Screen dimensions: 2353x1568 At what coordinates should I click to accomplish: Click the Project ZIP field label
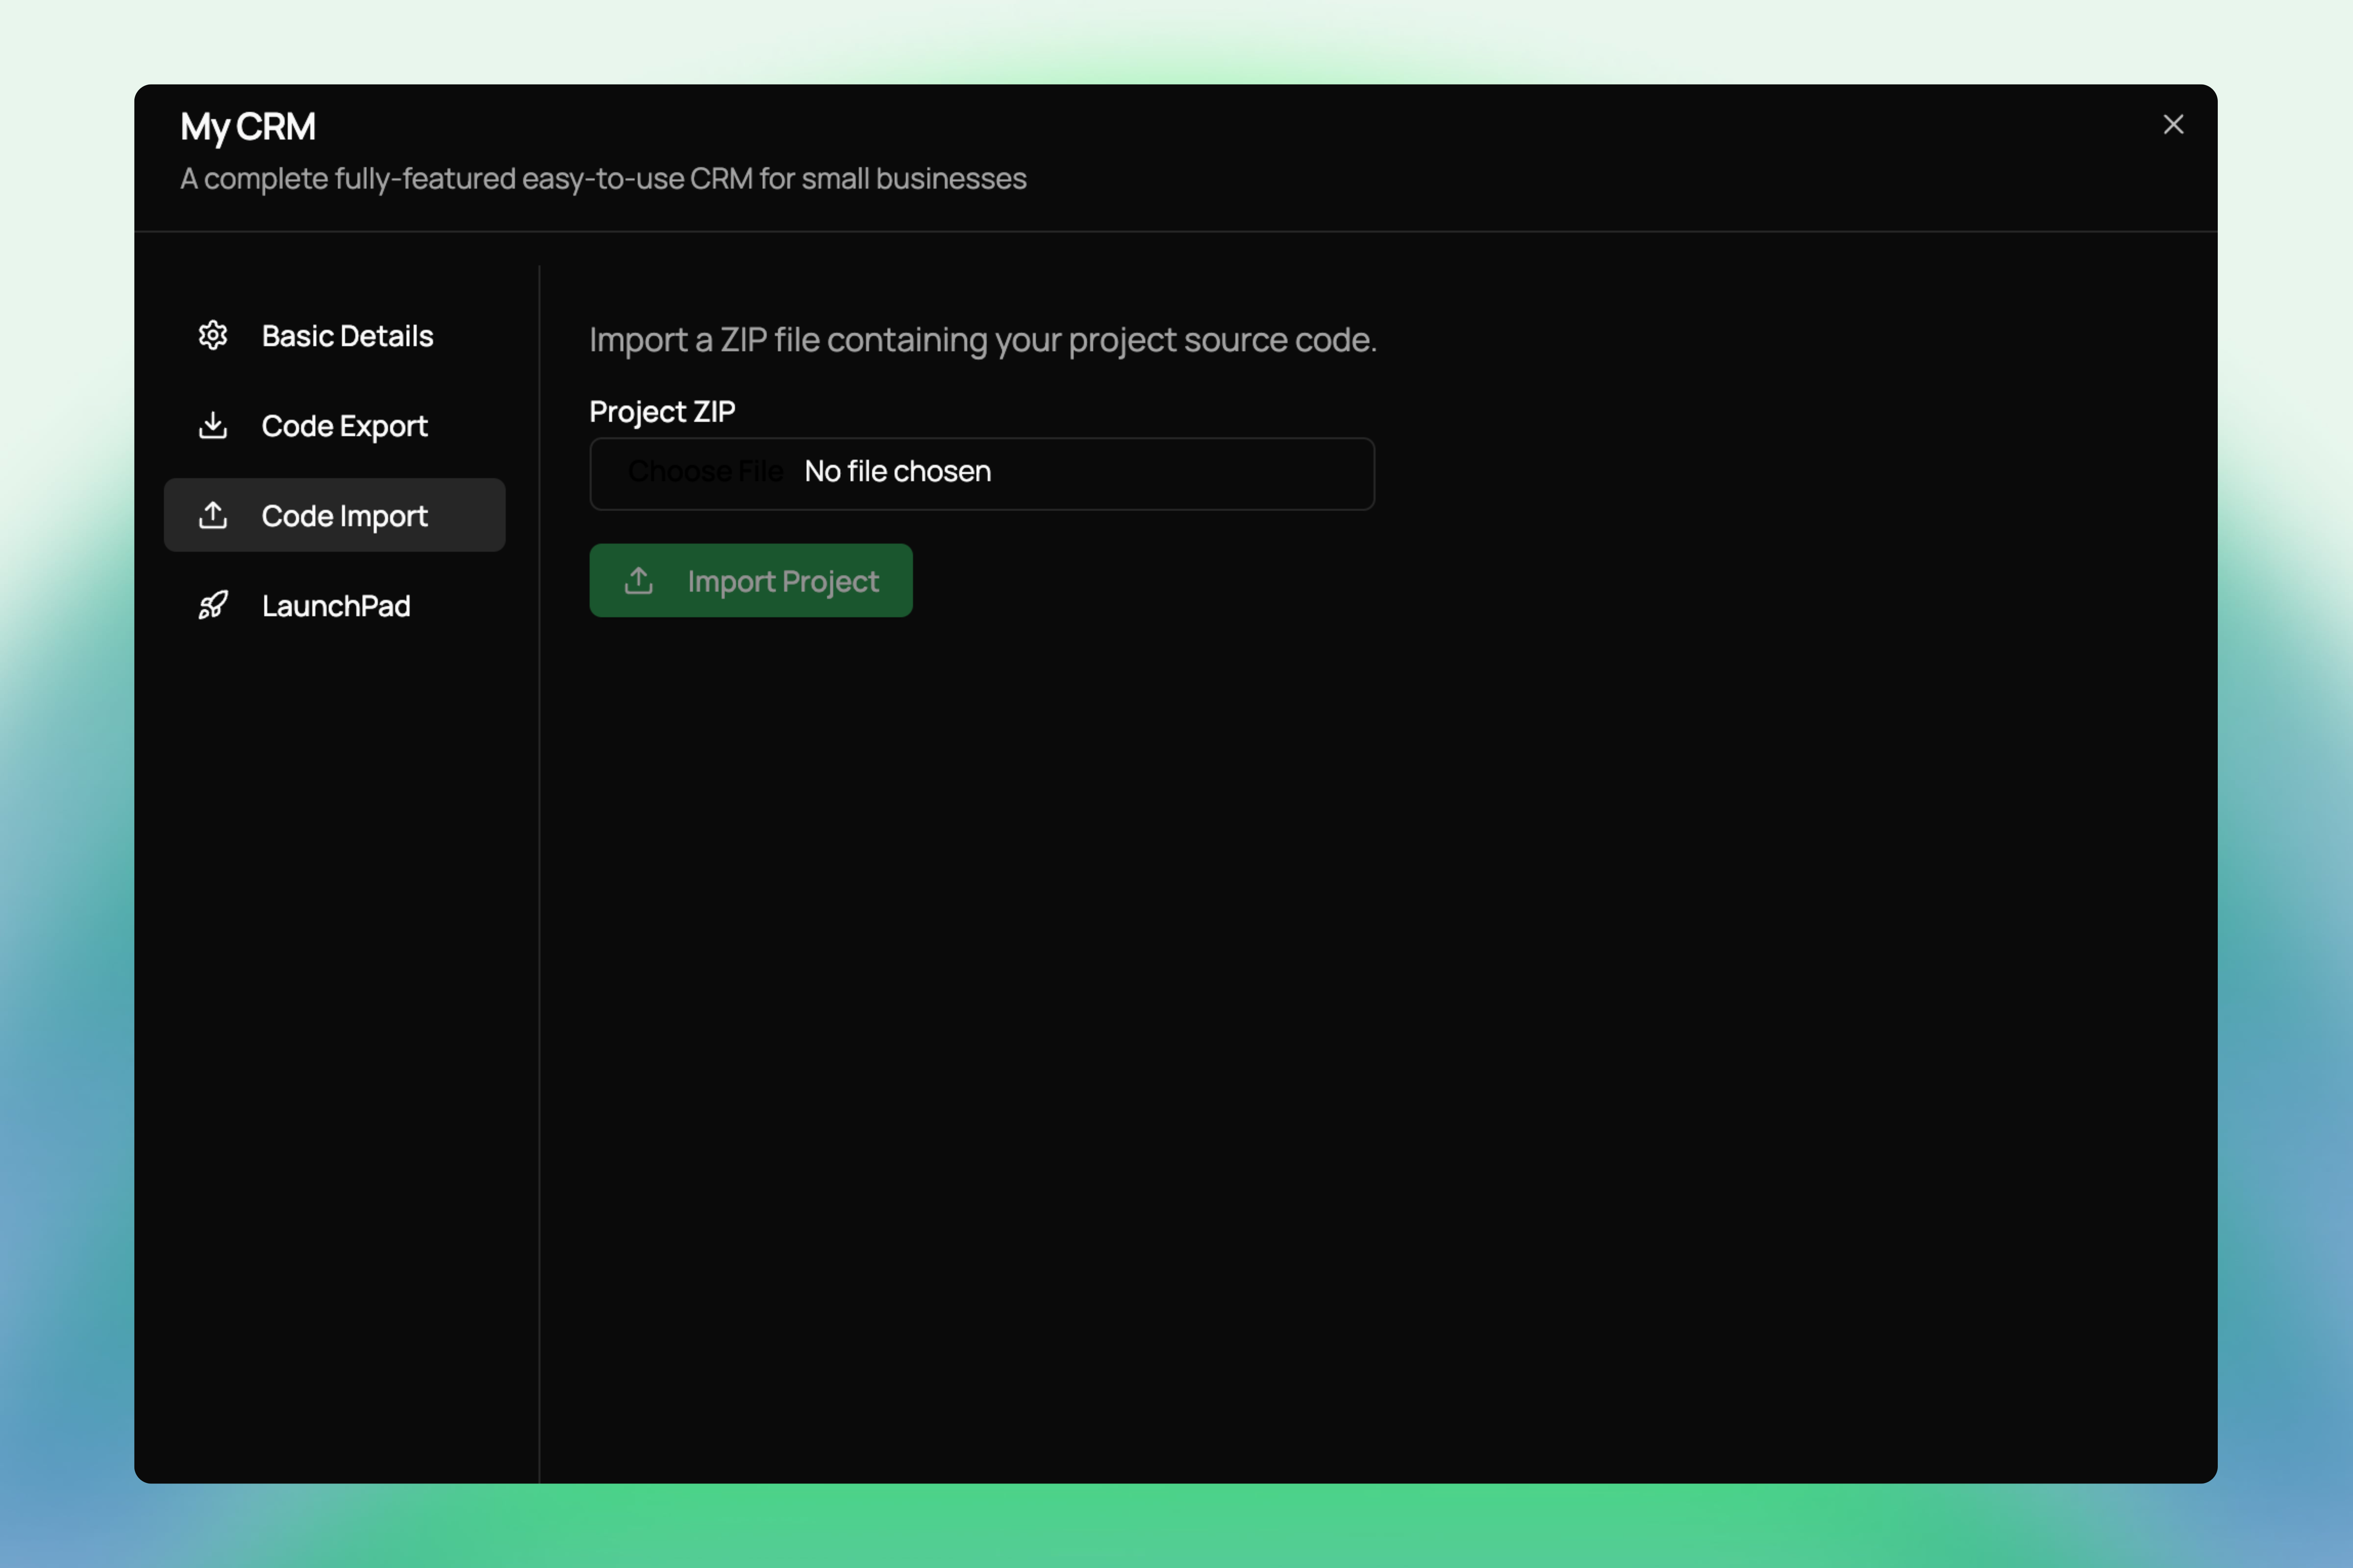661,411
